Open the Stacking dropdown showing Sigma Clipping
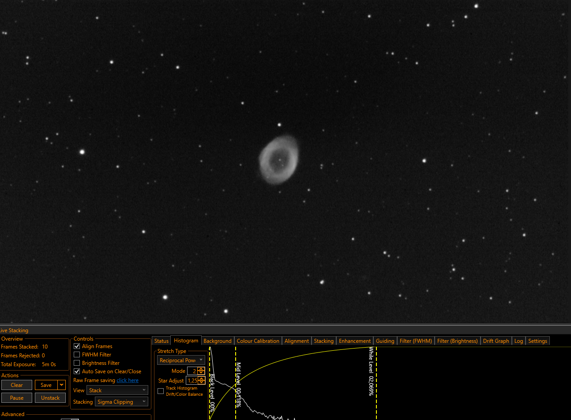The height and width of the screenshot is (420, 571). (x=121, y=402)
